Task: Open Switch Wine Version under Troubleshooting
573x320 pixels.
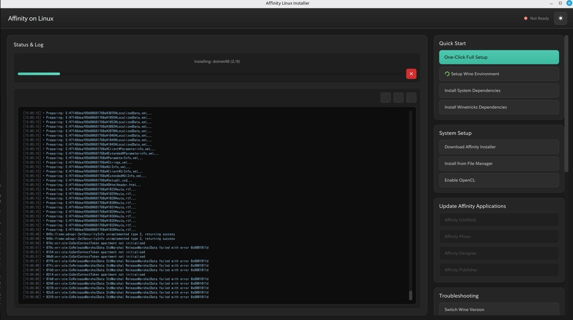Action: click(x=499, y=309)
